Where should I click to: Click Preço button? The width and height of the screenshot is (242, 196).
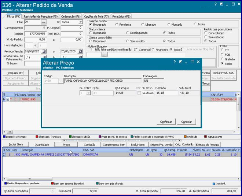click(x=66, y=145)
